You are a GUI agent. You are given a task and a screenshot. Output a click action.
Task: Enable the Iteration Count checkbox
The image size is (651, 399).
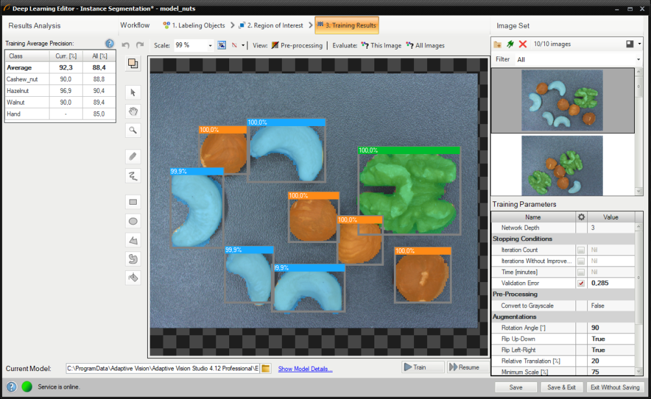tap(581, 250)
